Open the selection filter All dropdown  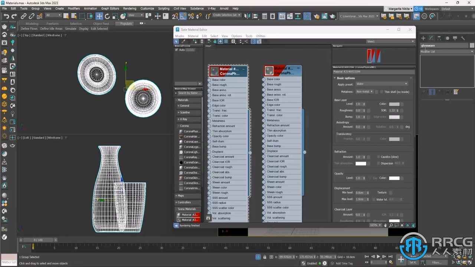pyautogui.click(x=53, y=15)
